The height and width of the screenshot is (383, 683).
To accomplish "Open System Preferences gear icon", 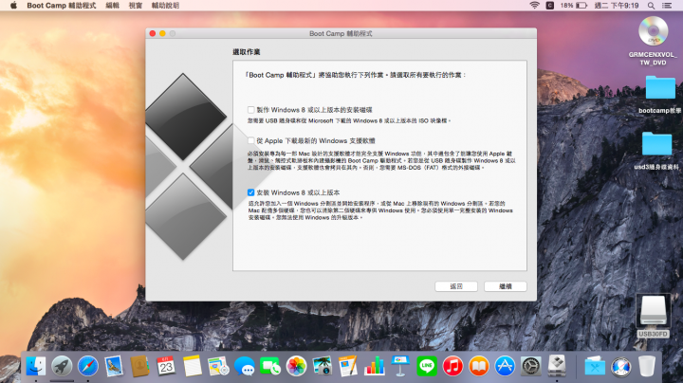I will (x=531, y=366).
